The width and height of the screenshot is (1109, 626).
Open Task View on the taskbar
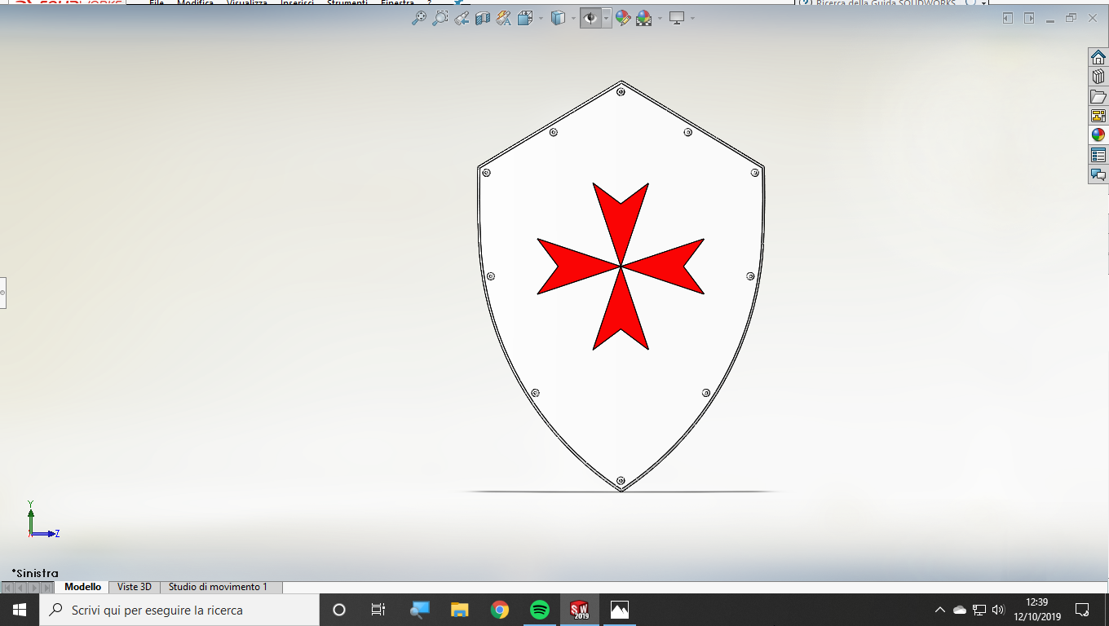(x=378, y=610)
